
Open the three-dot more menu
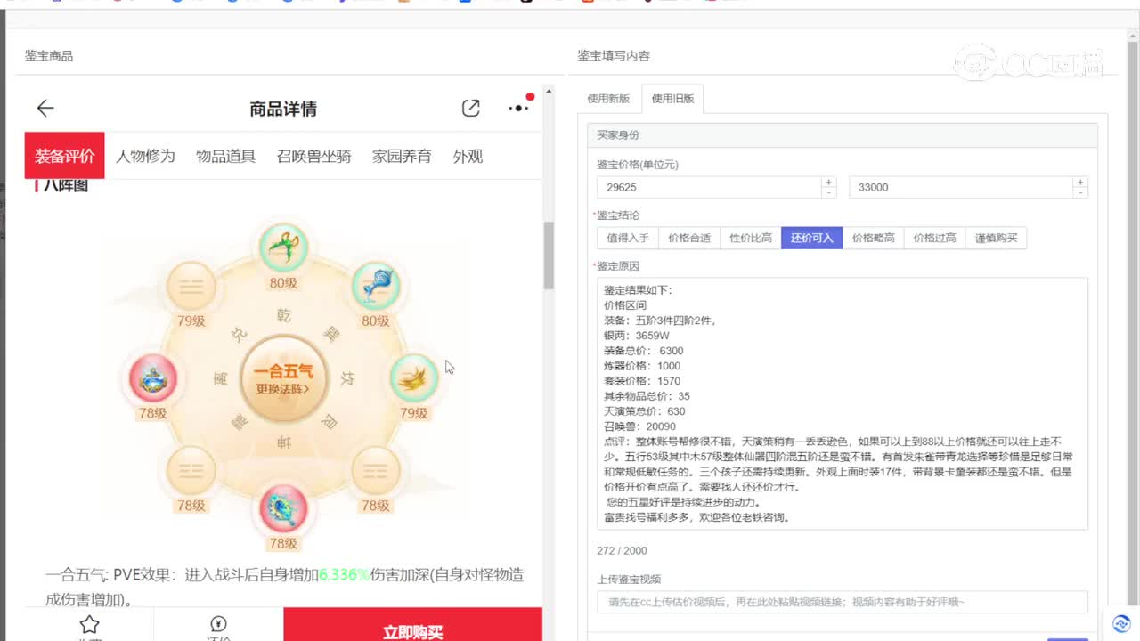point(518,108)
